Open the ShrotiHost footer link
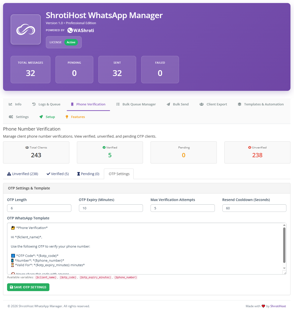This screenshot has height=315, width=294. (x=278, y=306)
